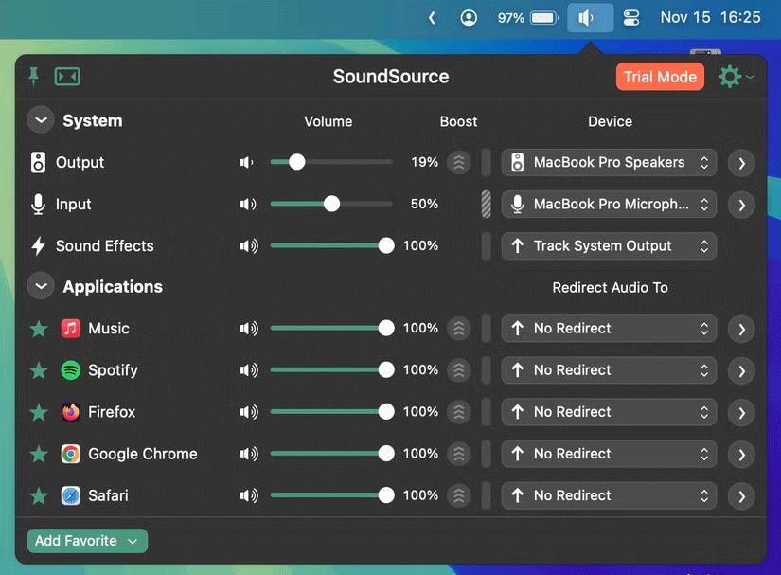The width and height of the screenshot is (781, 575).
Task: Click the Music app icon
Action: click(69, 329)
